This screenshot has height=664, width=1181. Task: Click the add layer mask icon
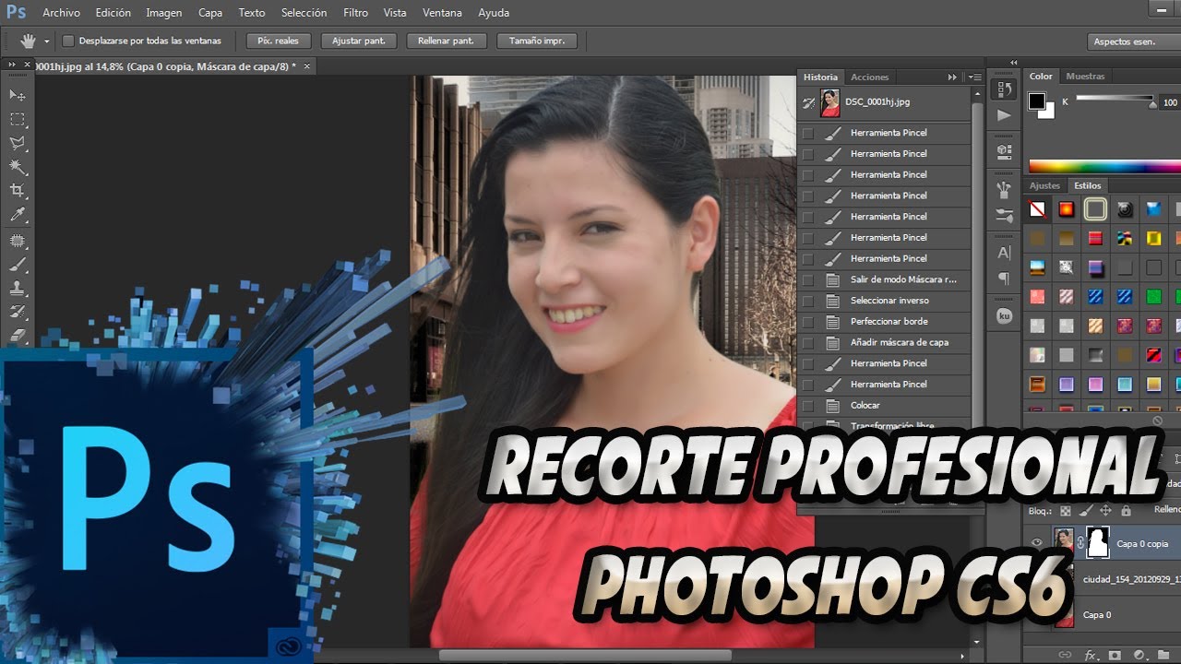tap(1115, 655)
